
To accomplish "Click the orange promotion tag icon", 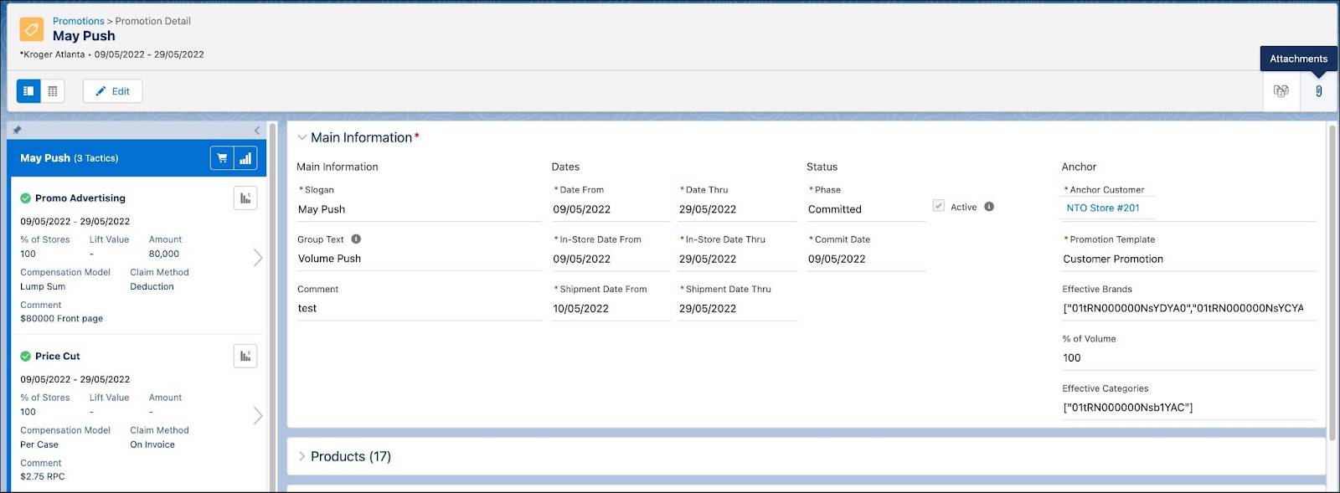I will click(32, 29).
